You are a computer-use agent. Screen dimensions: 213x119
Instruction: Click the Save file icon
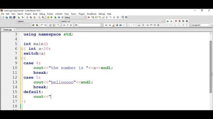click(x=10, y=18)
